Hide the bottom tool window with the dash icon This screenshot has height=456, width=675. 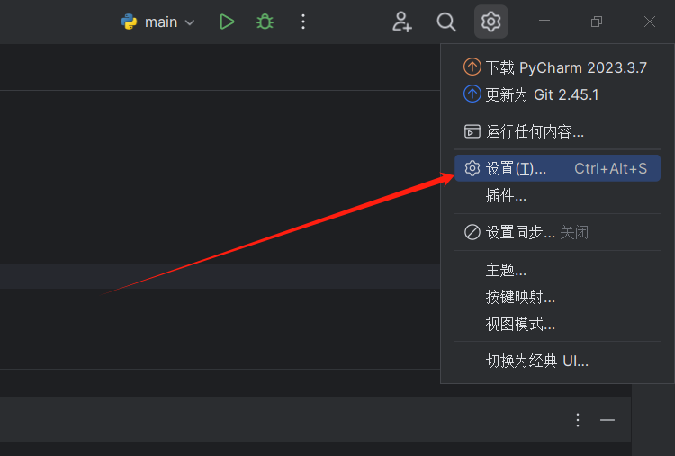tap(607, 420)
